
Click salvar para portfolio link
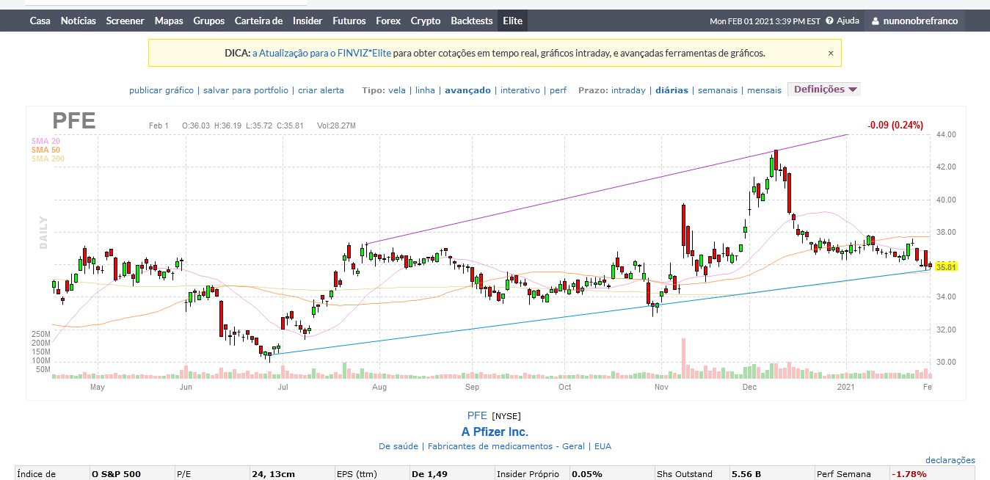[246, 90]
